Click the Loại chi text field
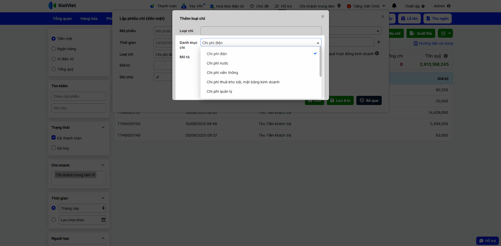The image size is (501, 246). (261, 31)
